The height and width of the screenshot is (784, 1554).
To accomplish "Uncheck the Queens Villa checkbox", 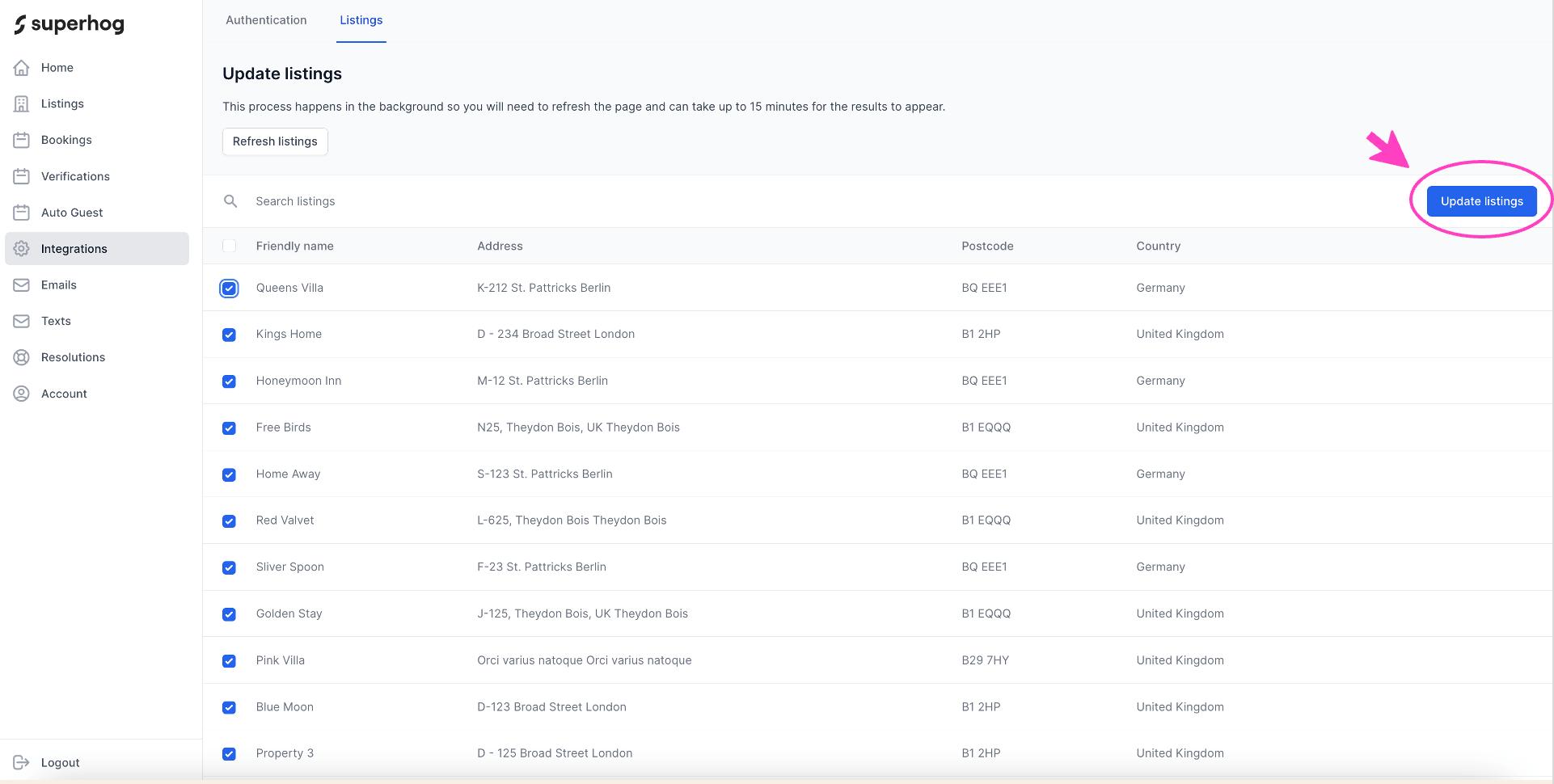I will [x=230, y=289].
